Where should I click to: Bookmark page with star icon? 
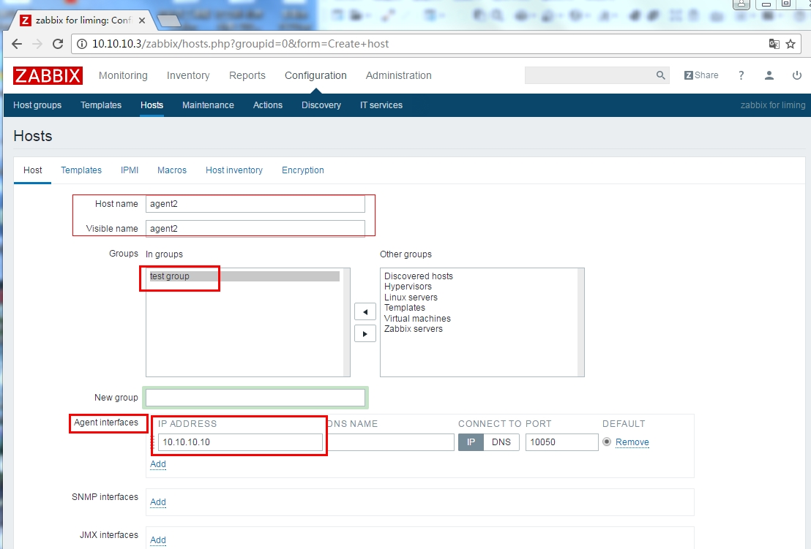point(791,44)
